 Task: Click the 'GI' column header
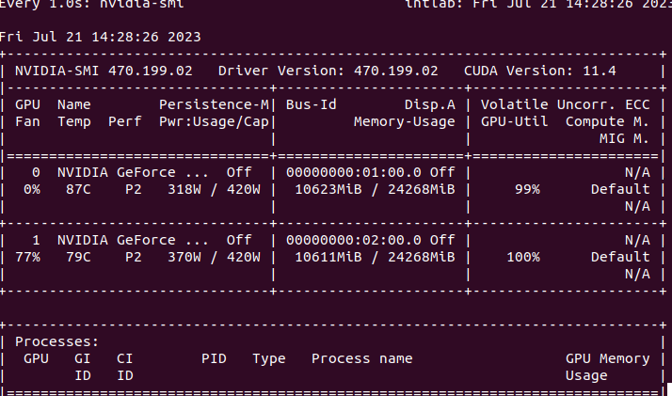click(x=82, y=358)
